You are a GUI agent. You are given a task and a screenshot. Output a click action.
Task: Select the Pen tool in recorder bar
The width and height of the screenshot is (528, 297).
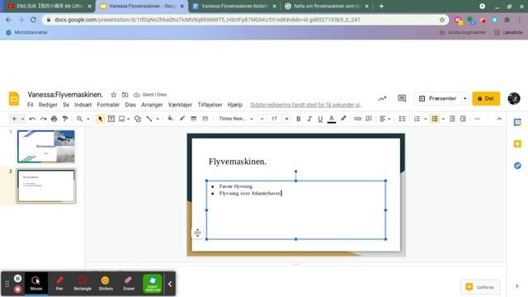[x=59, y=283]
